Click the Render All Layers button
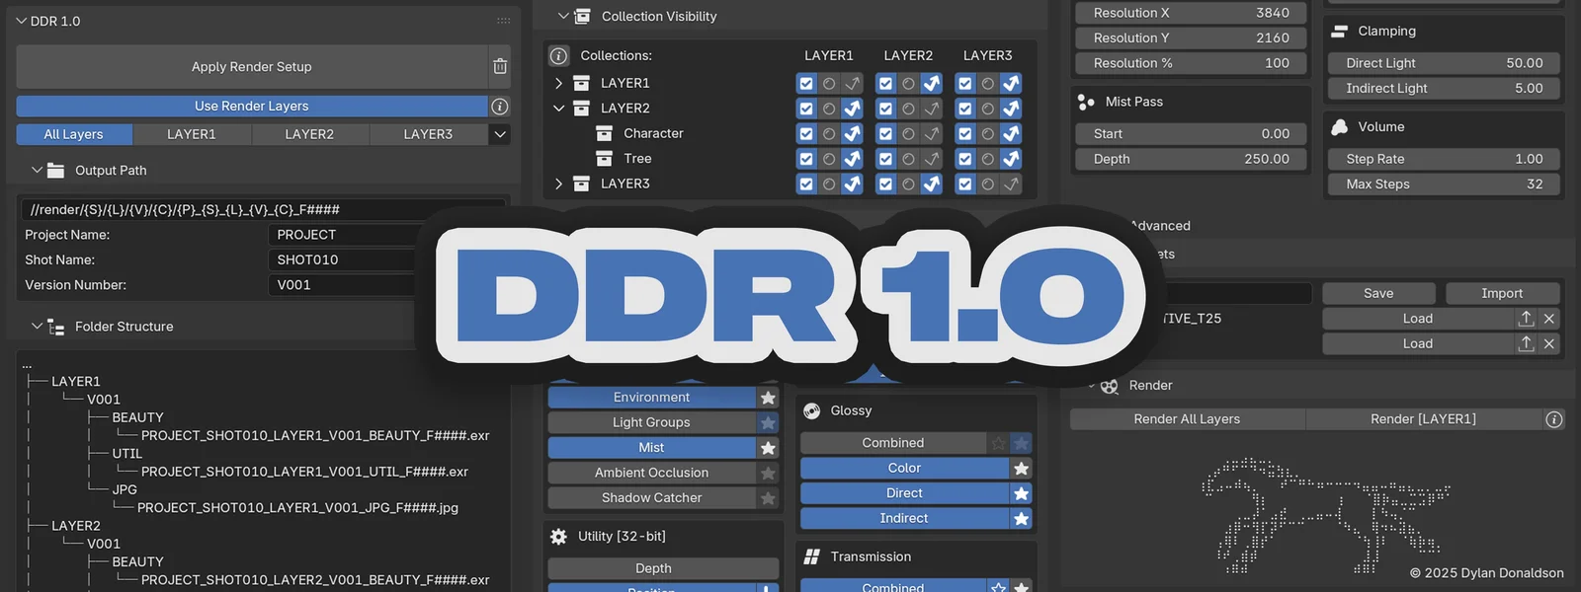The height and width of the screenshot is (592, 1581). (x=1187, y=419)
